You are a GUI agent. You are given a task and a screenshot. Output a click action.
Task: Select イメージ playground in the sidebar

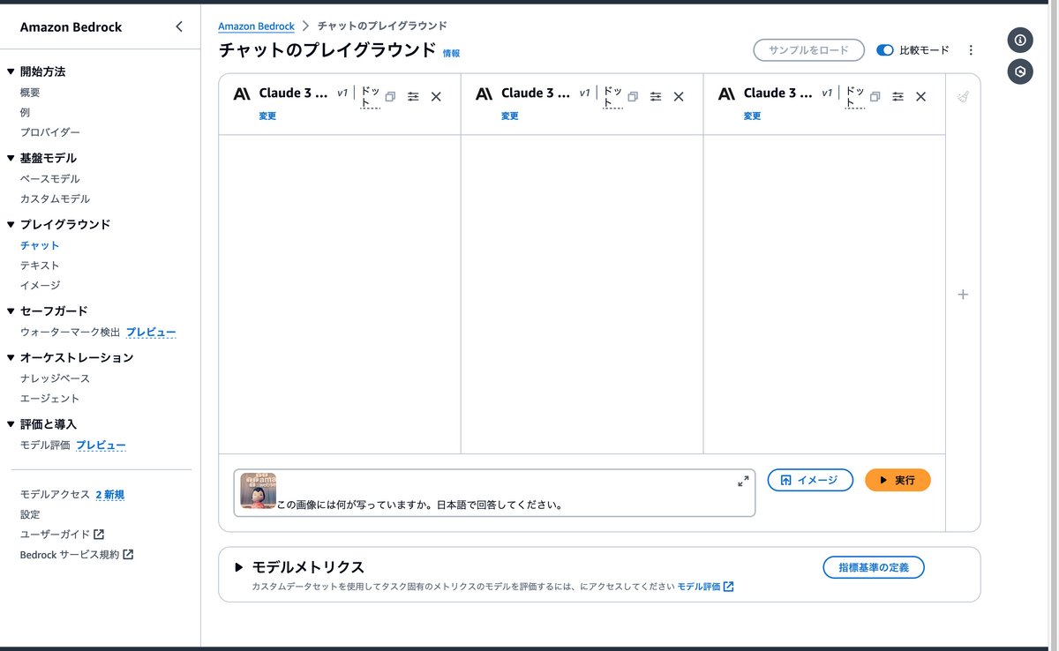click(x=40, y=286)
